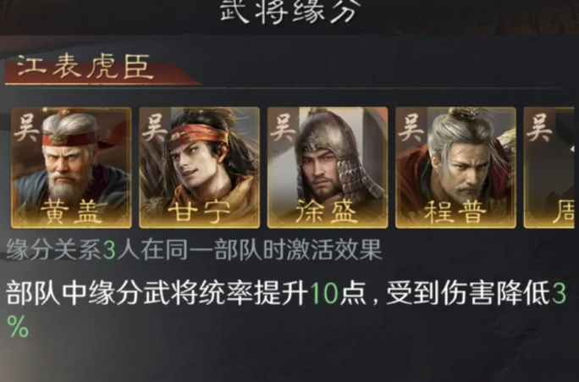Select the 黄盖 general portrait card
The height and width of the screenshot is (382, 579).
71,168
